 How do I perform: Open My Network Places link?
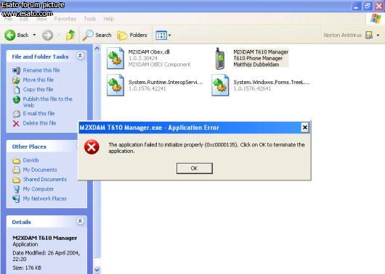point(45,199)
